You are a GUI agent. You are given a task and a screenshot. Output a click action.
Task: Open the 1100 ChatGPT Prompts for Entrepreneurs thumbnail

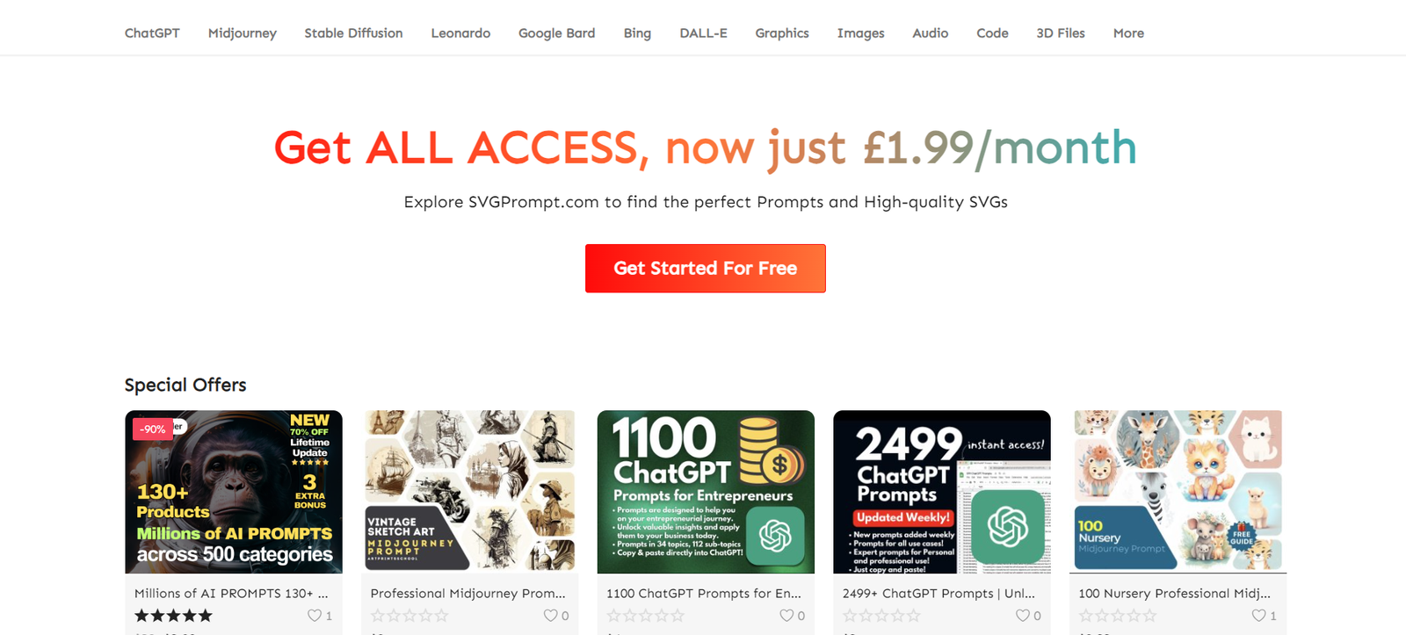click(706, 492)
